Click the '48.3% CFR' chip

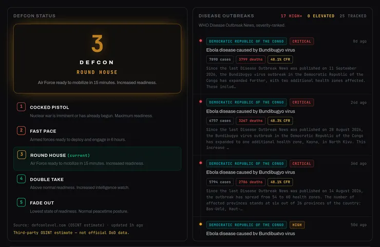(x=280, y=121)
